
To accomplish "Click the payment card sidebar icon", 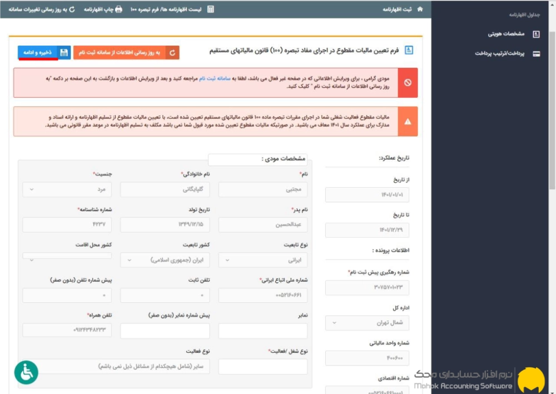I will 537,54.
